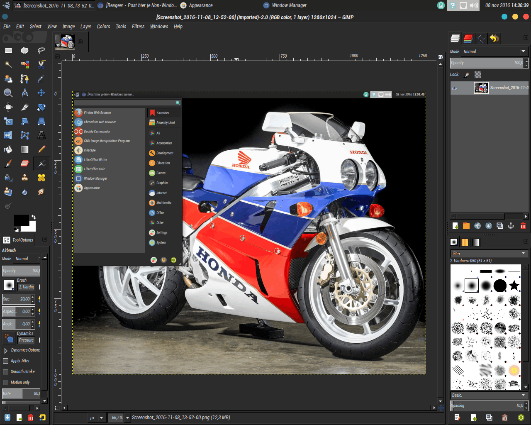Click the Pressure dynamics button
Viewport: 531px width, 425px height.
(x=26, y=340)
